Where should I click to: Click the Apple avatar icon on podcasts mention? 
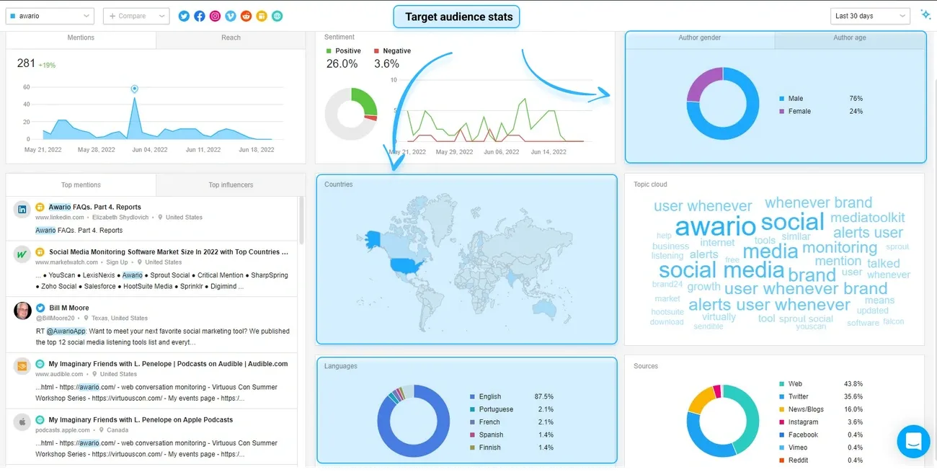(x=22, y=422)
